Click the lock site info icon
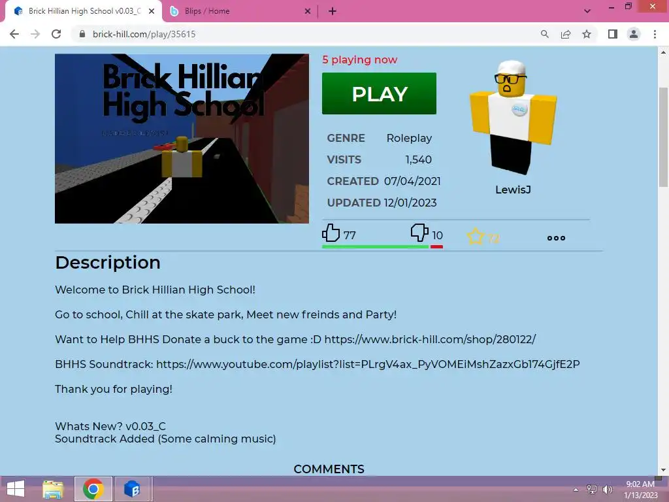The image size is (669, 502). pos(82,34)
